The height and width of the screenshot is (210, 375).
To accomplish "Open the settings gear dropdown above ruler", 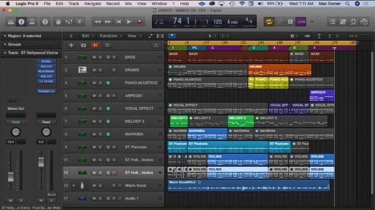I will 294,36.
